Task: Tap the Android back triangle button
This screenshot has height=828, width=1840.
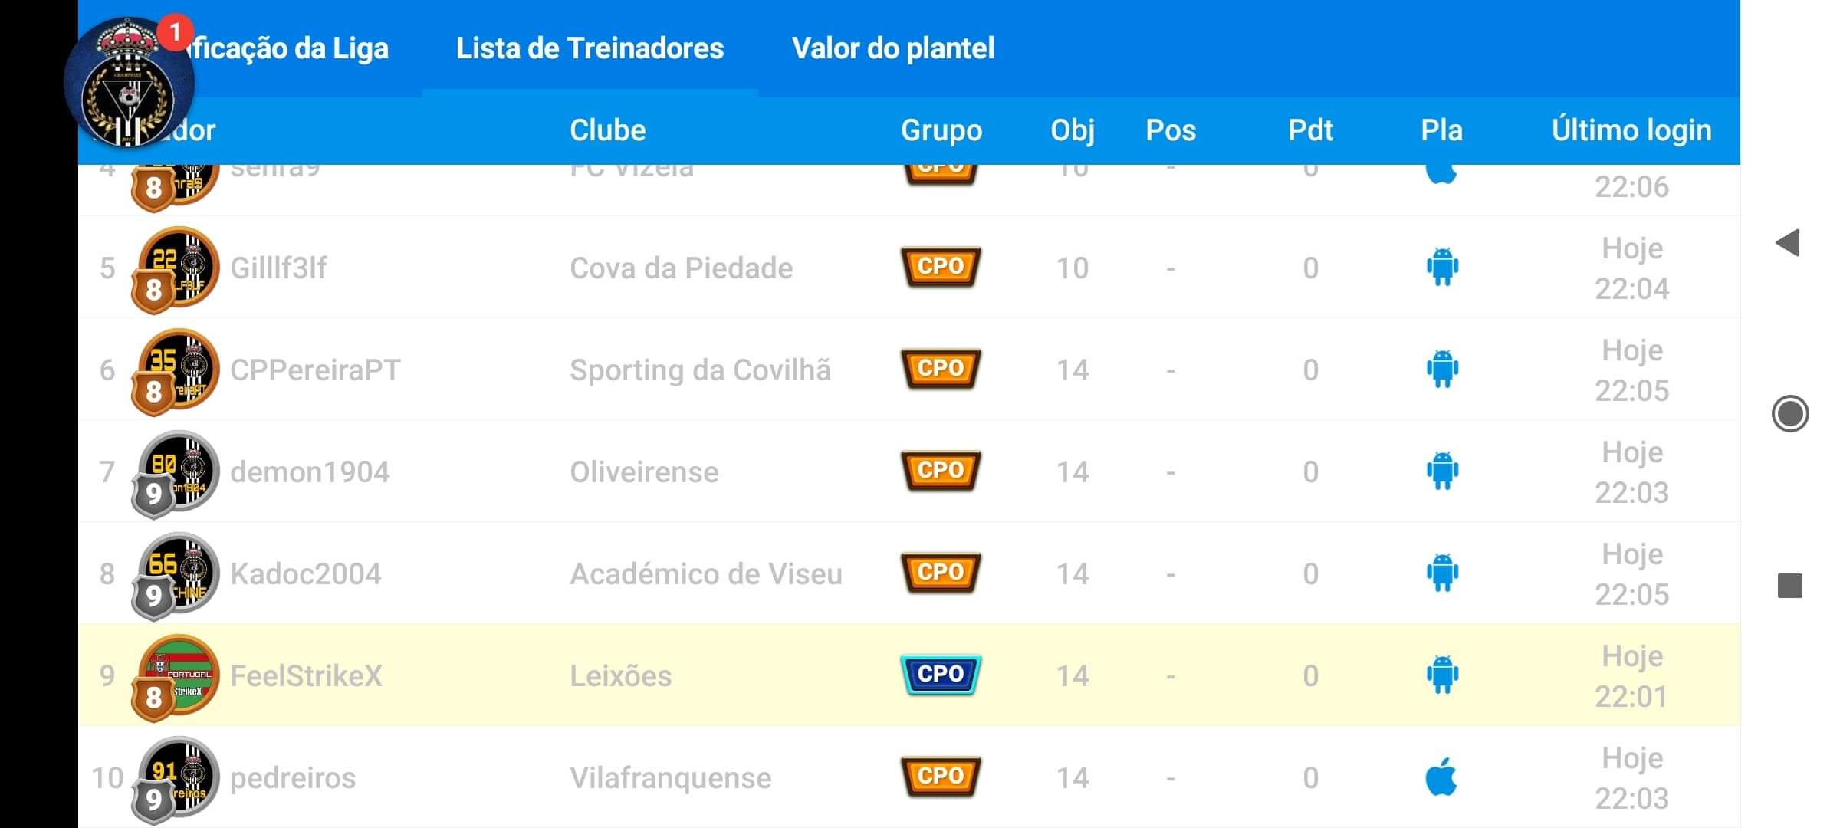Action: coord(1788,243)
